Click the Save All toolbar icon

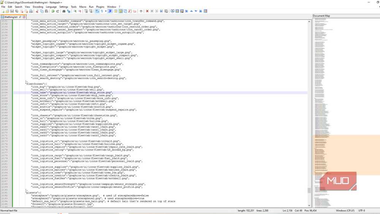pos(17,11)
